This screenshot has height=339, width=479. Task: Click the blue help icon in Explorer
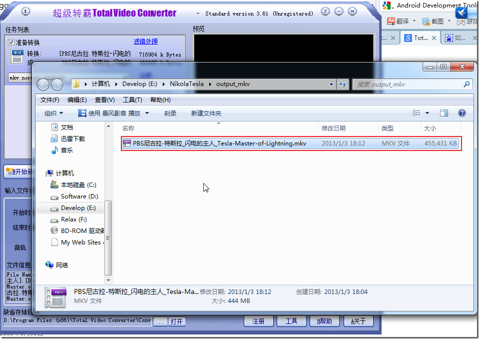(462, 113)
